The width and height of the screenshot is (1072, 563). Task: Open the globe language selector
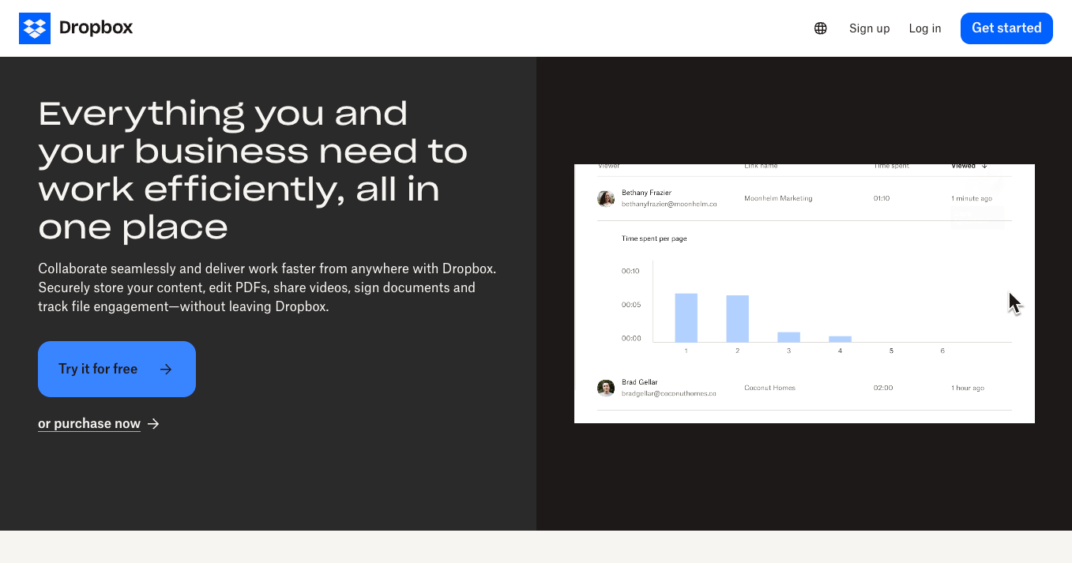[x=820, y=28]
